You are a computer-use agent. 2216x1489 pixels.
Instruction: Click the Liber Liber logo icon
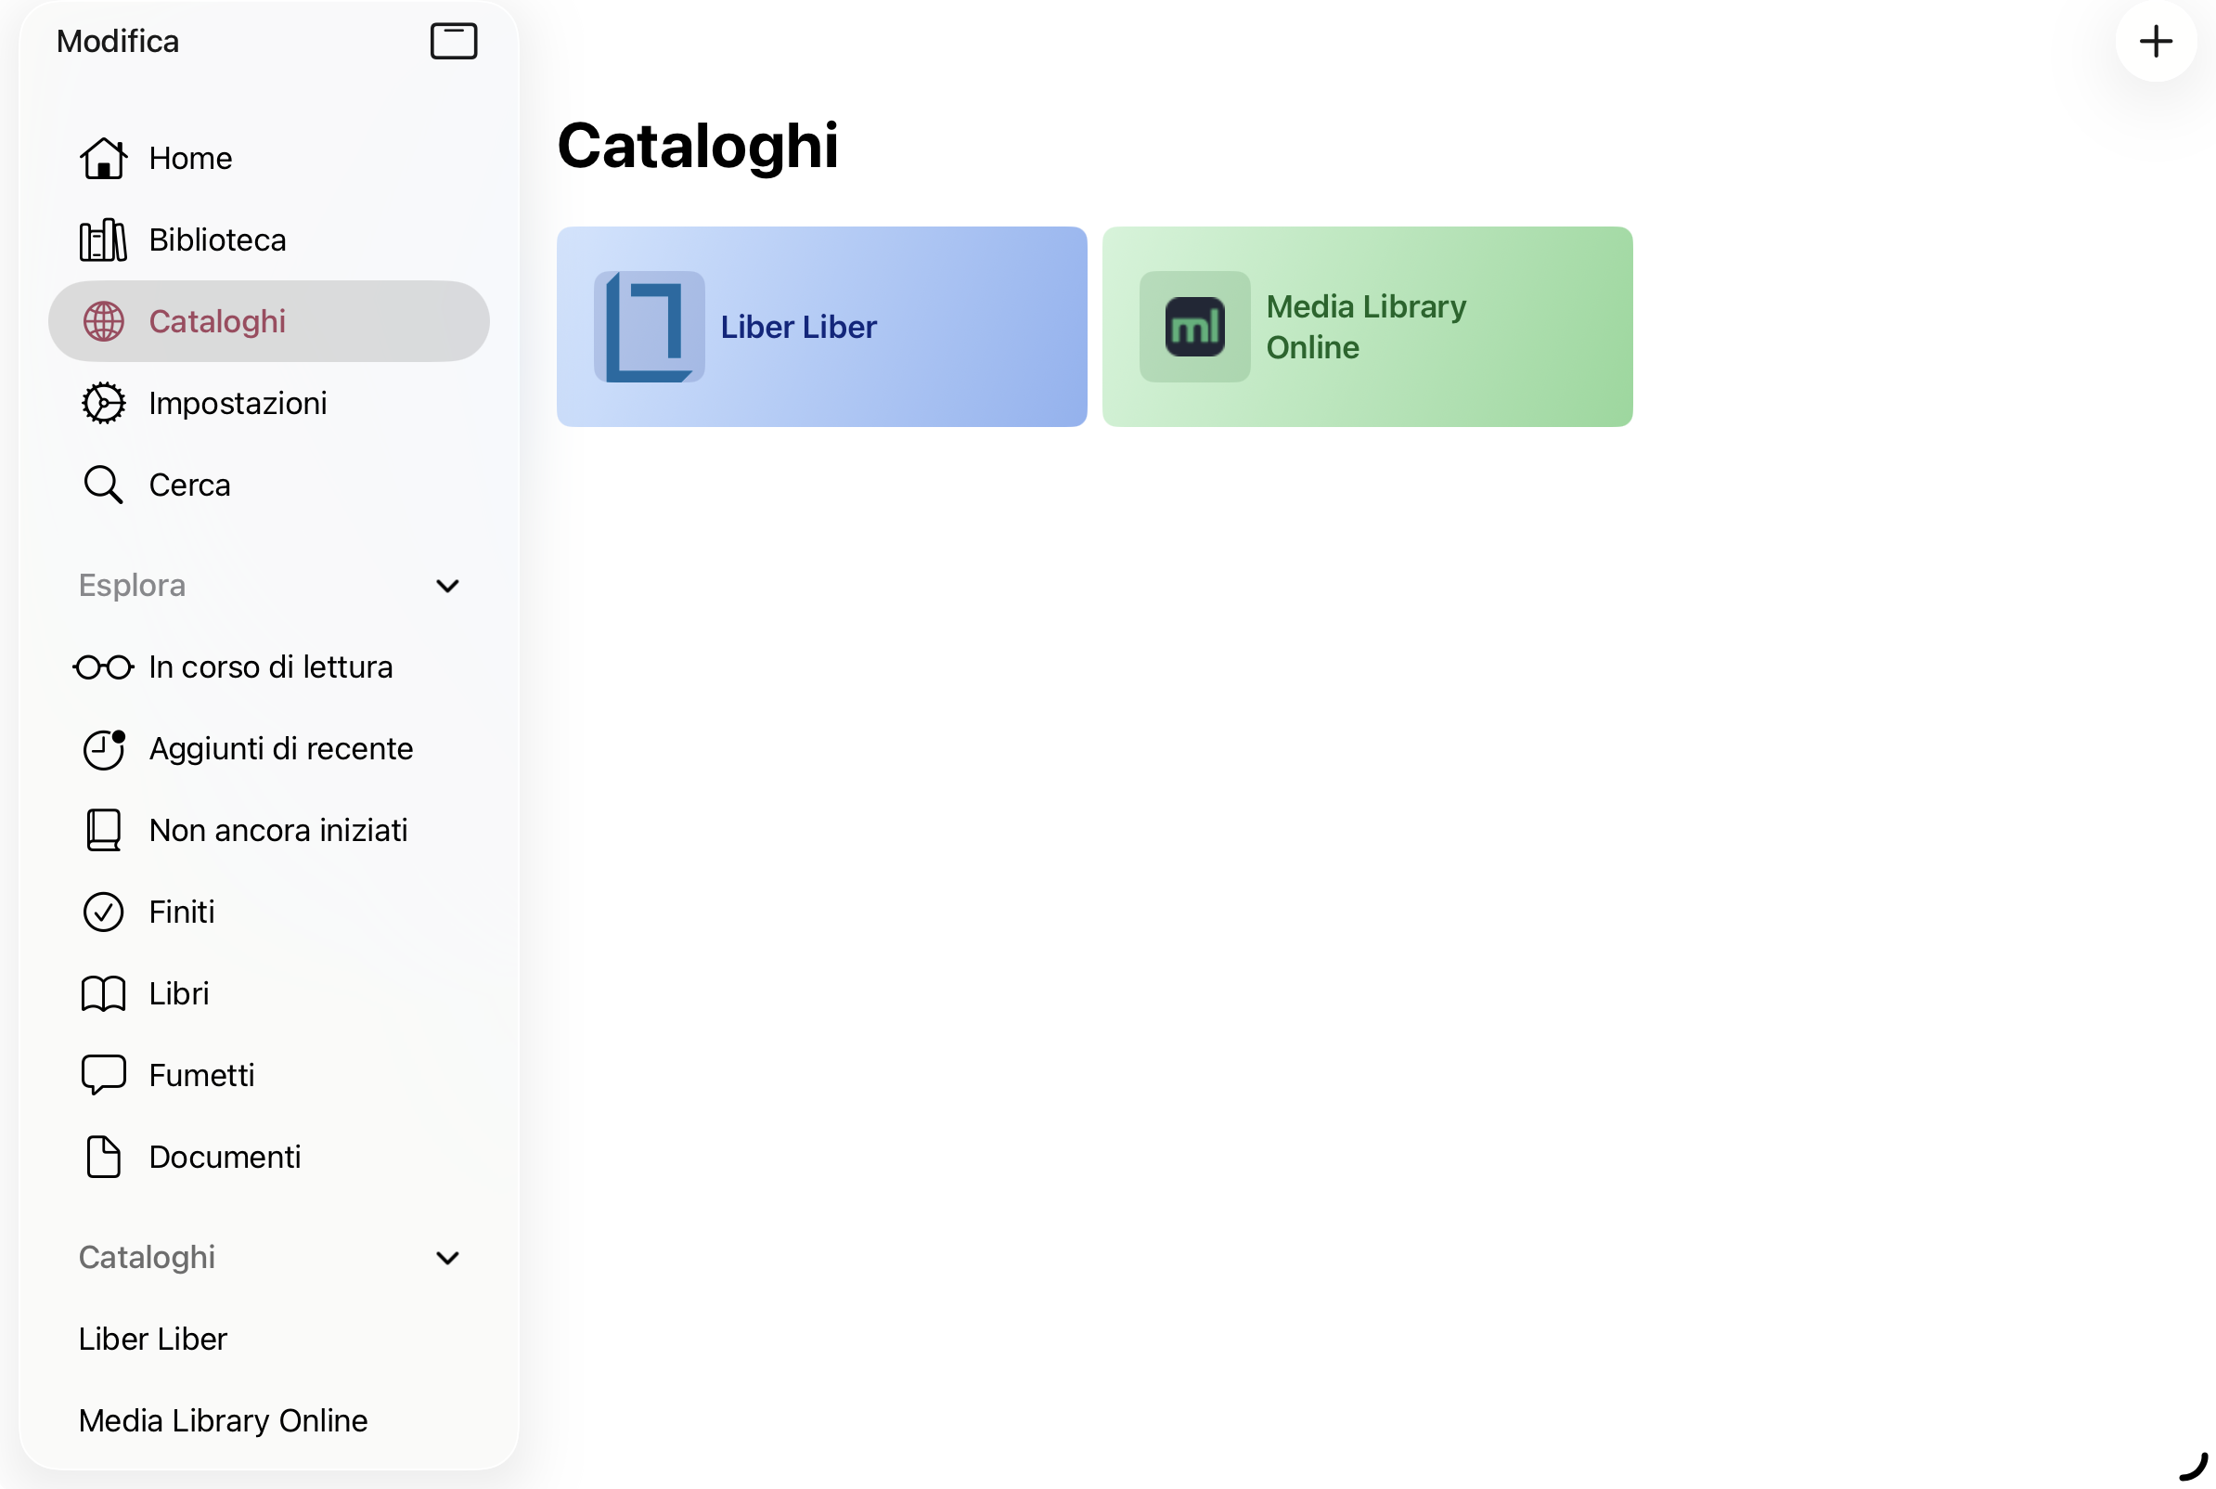pos(650,327)
